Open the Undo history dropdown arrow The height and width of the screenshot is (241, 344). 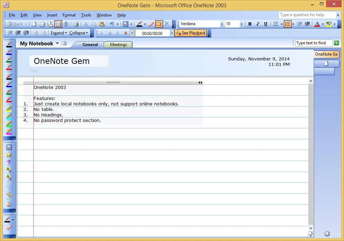[x=117, y=24]
